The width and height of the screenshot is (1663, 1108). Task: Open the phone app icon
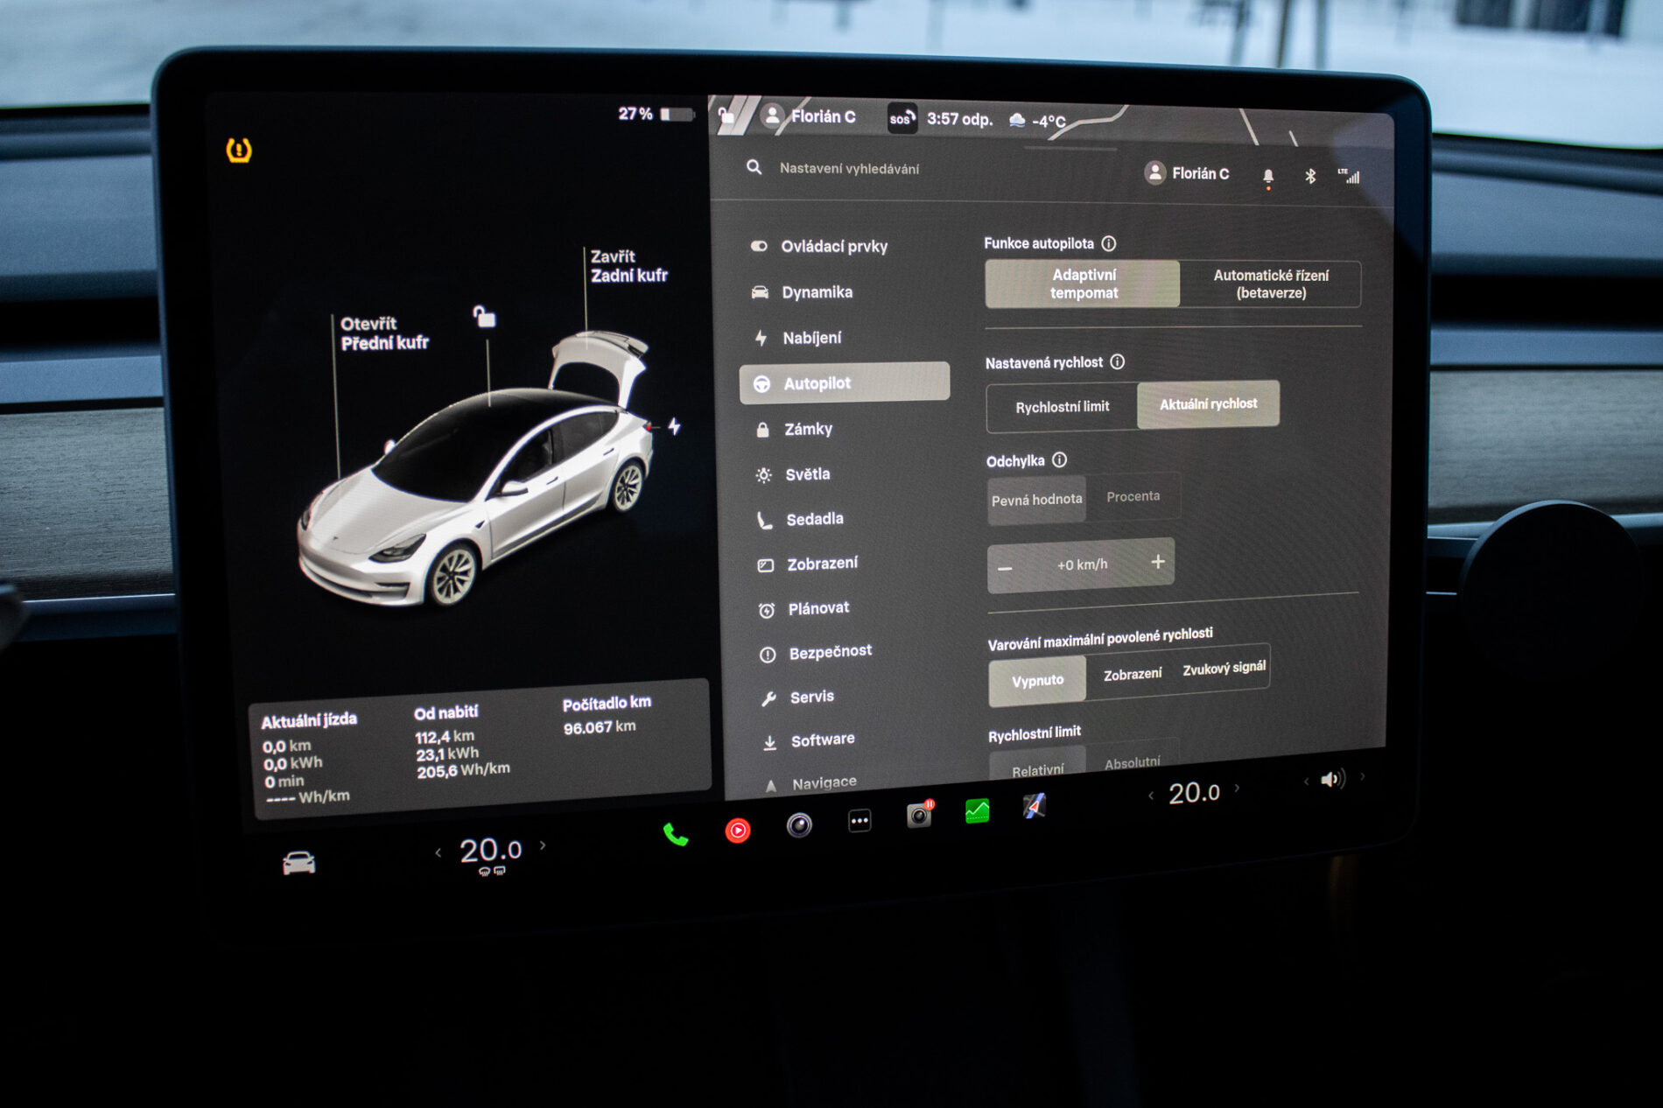click(675, 835)
